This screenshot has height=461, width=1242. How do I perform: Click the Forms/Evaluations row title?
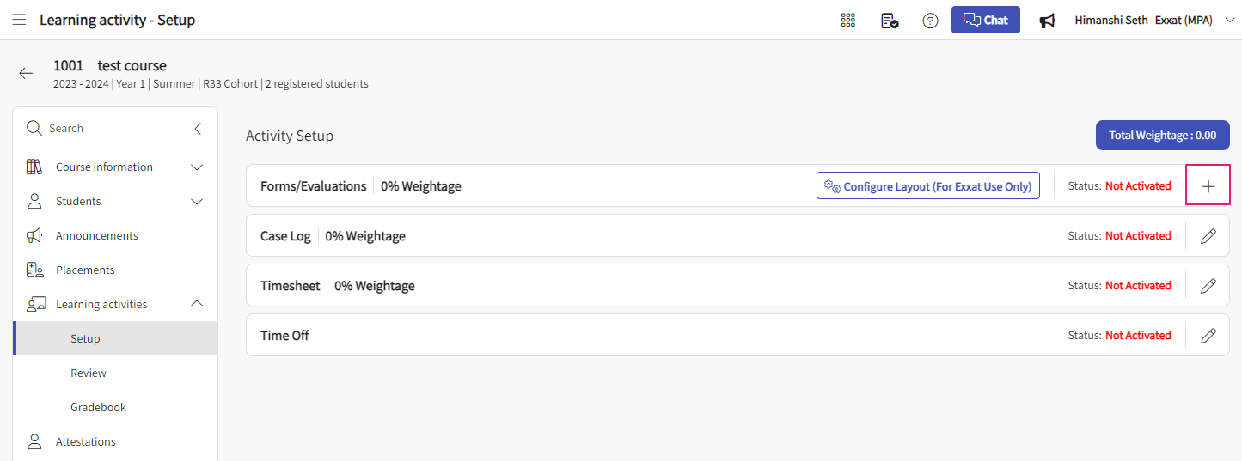coord(313,185)
